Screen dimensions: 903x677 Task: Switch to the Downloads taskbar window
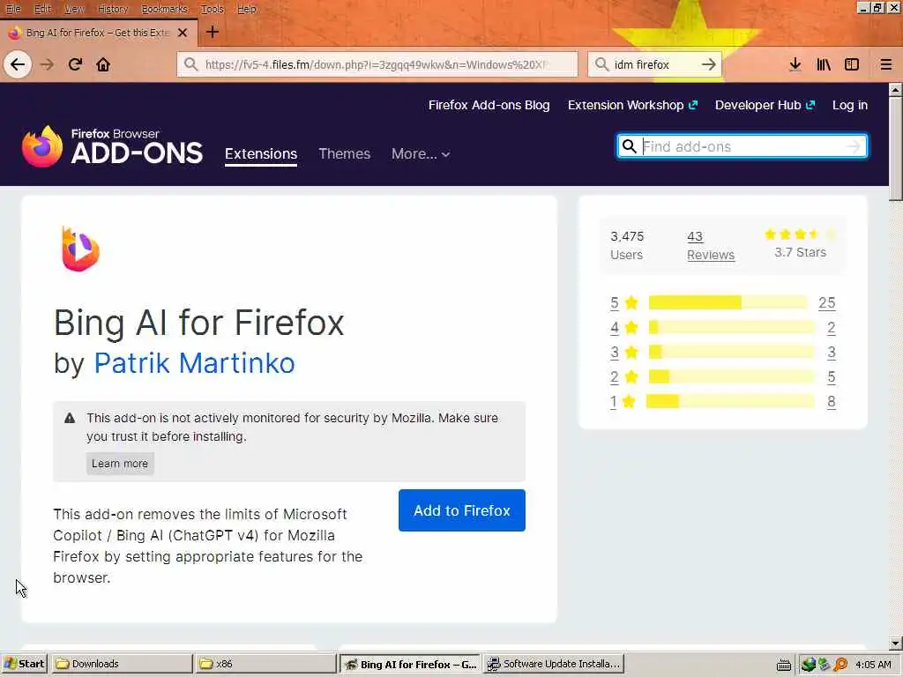click(122, 664)
